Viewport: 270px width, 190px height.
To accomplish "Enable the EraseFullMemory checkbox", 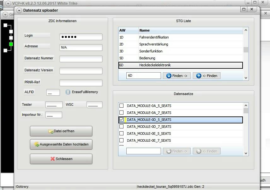I will coord(68,92).
